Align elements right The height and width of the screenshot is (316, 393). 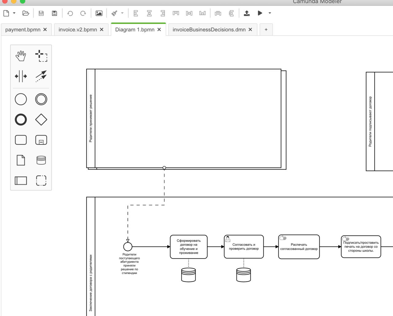(163, 13)
